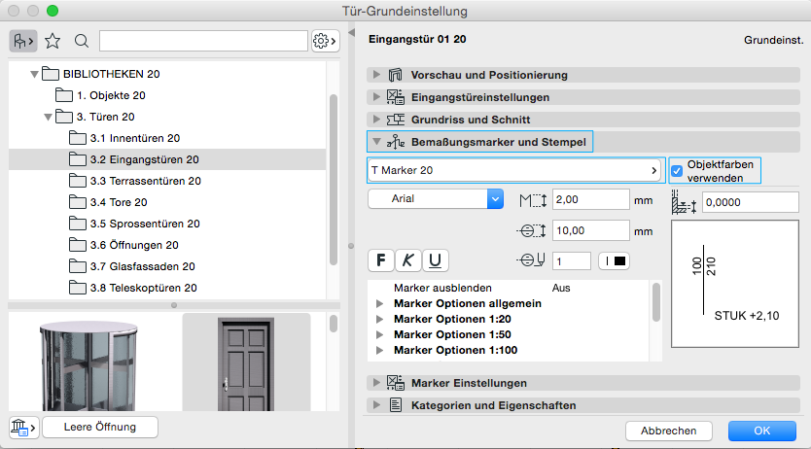The image size is (811, 449).
Task: Disable Objektfarben verwenden checkbox
Action: point(678,170)
